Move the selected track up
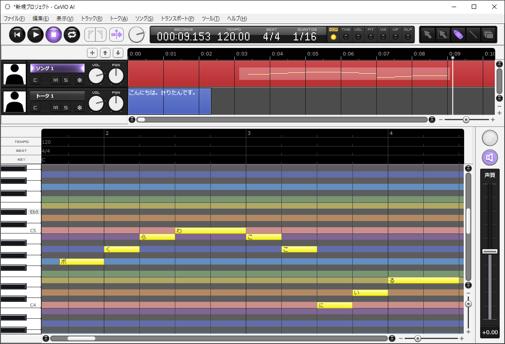This screenshot has height=344, width=505. pos(105,53)
